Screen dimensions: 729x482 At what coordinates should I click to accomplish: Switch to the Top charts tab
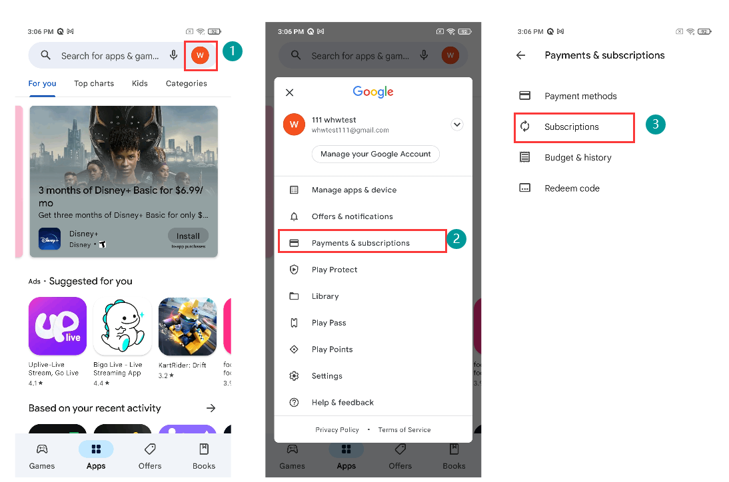[94, 84]
